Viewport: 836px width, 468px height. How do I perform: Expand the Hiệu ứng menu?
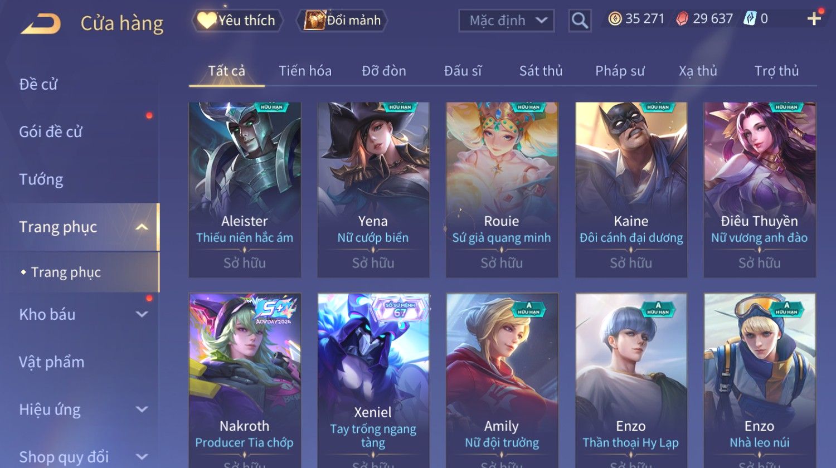point(142,409)
